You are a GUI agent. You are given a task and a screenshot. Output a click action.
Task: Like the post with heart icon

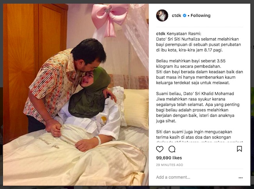(x=159, y=149)
